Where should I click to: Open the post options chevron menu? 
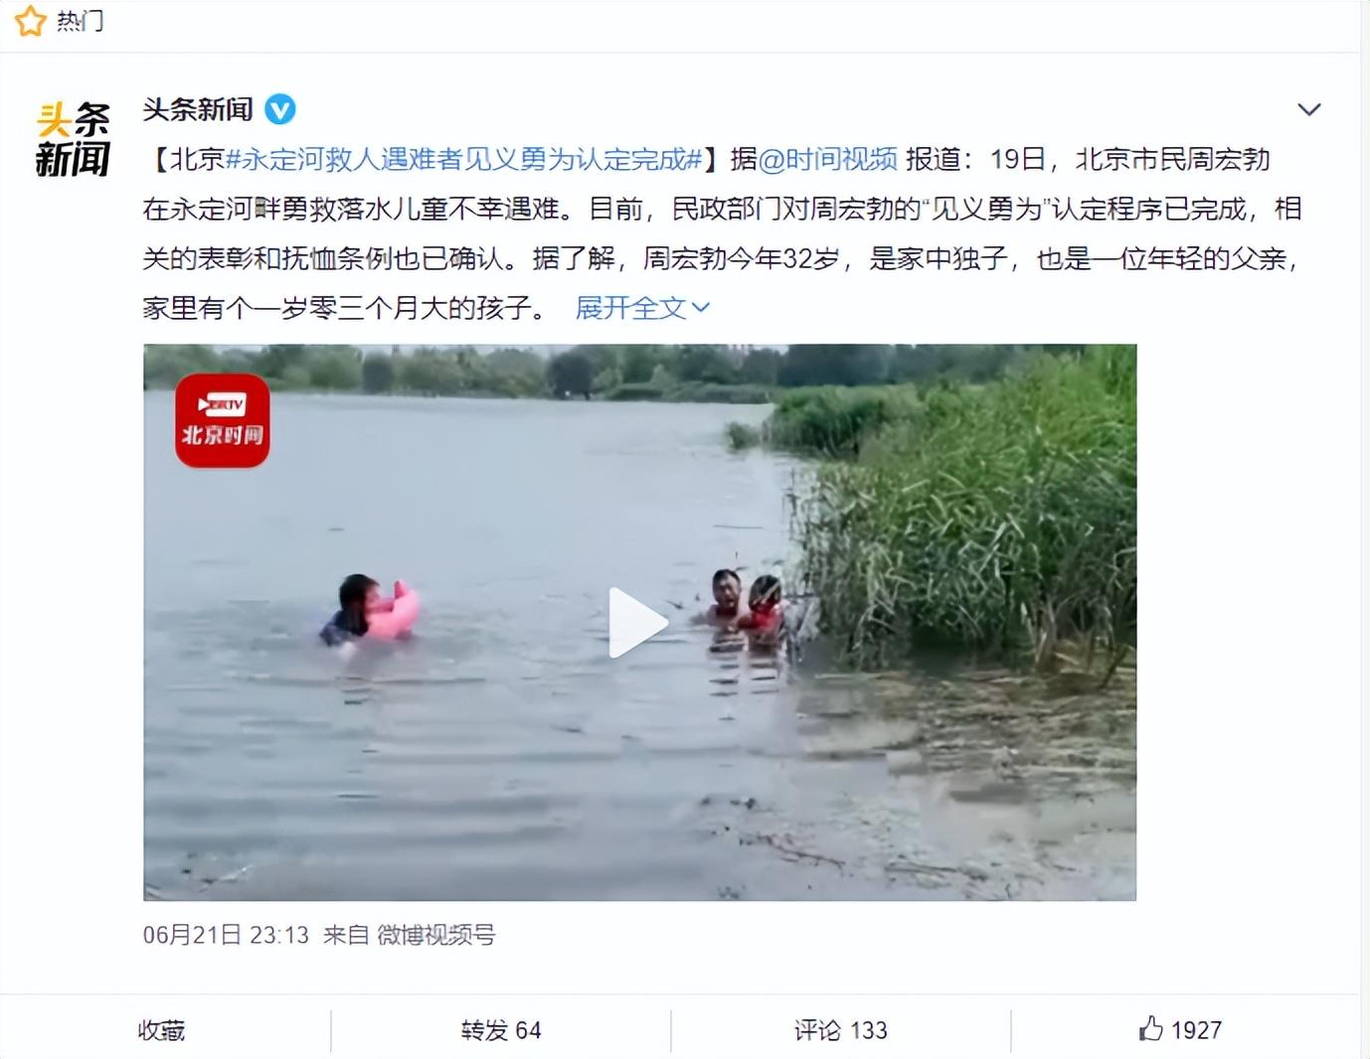1309,109
